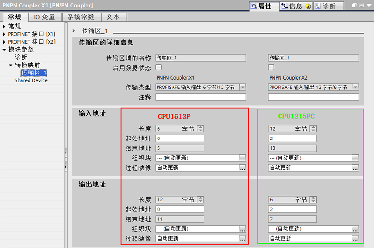
Task: Click X2 传输区域的名称 field
Action: click(x=313, y=58)
